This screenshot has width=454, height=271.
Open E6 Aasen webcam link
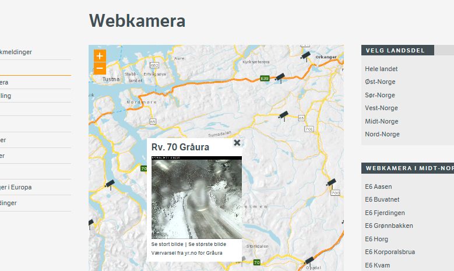(x=378, y=186)
